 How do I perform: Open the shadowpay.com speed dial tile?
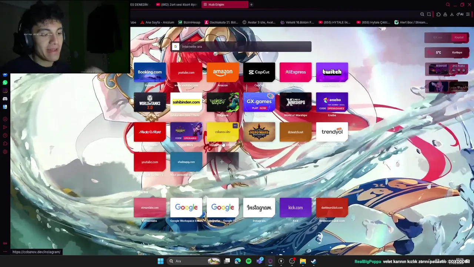click(x=186, y=162)
